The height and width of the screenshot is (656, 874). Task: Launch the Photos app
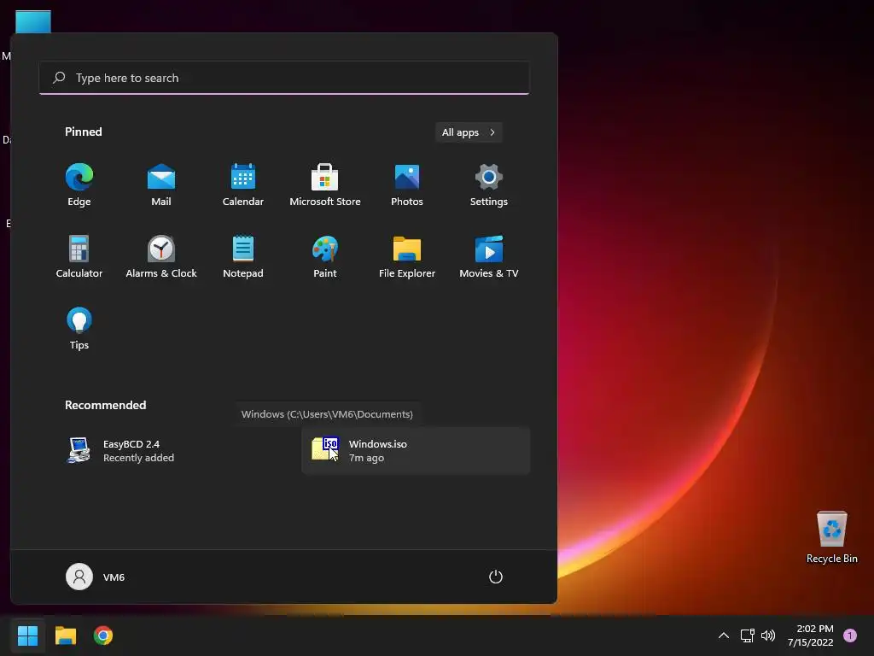click(x=407, y=184)
